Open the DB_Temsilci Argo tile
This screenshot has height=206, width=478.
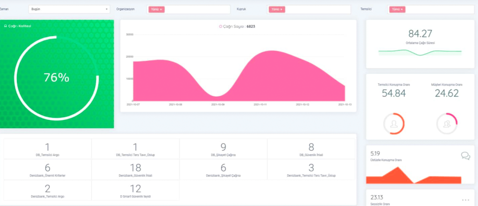tap(48, 149)
